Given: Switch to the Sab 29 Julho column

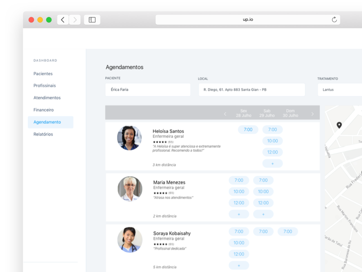Looking at the screenshot, I should point(267,113).
